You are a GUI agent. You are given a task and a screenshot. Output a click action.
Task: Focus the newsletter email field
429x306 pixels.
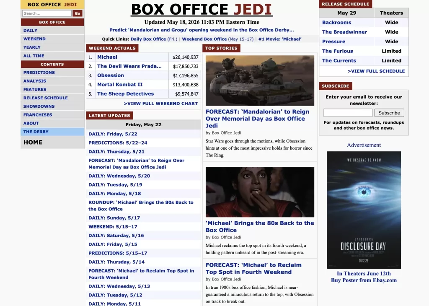(348, 113)
